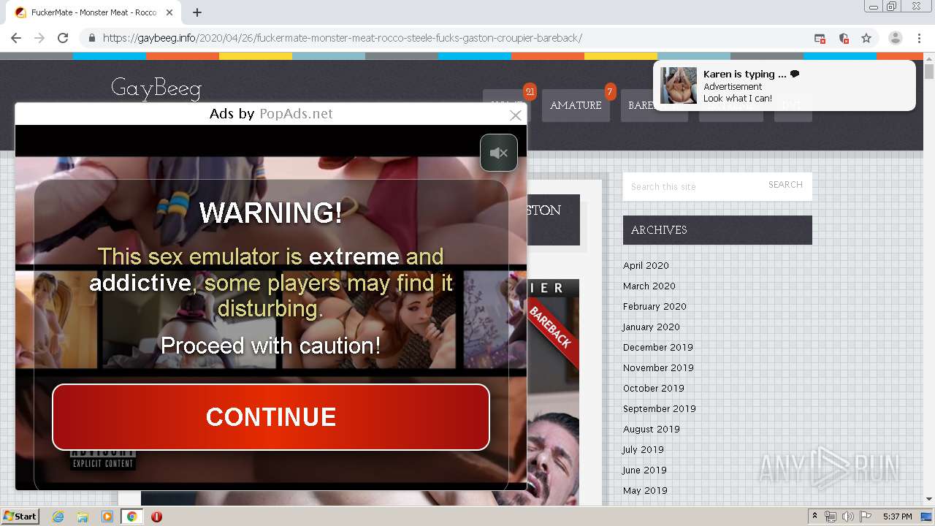Open the Windows Start menu

20,517
